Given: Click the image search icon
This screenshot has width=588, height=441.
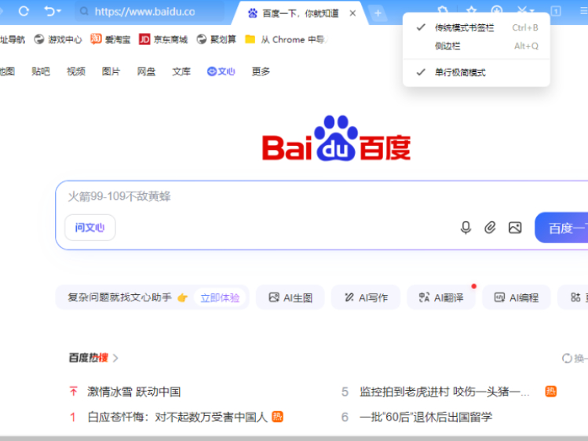Looking at the screenshot, I should [515, 228].
